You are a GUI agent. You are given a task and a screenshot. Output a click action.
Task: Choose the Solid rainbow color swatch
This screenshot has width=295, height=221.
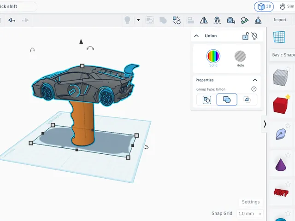(x=213, y=56)
